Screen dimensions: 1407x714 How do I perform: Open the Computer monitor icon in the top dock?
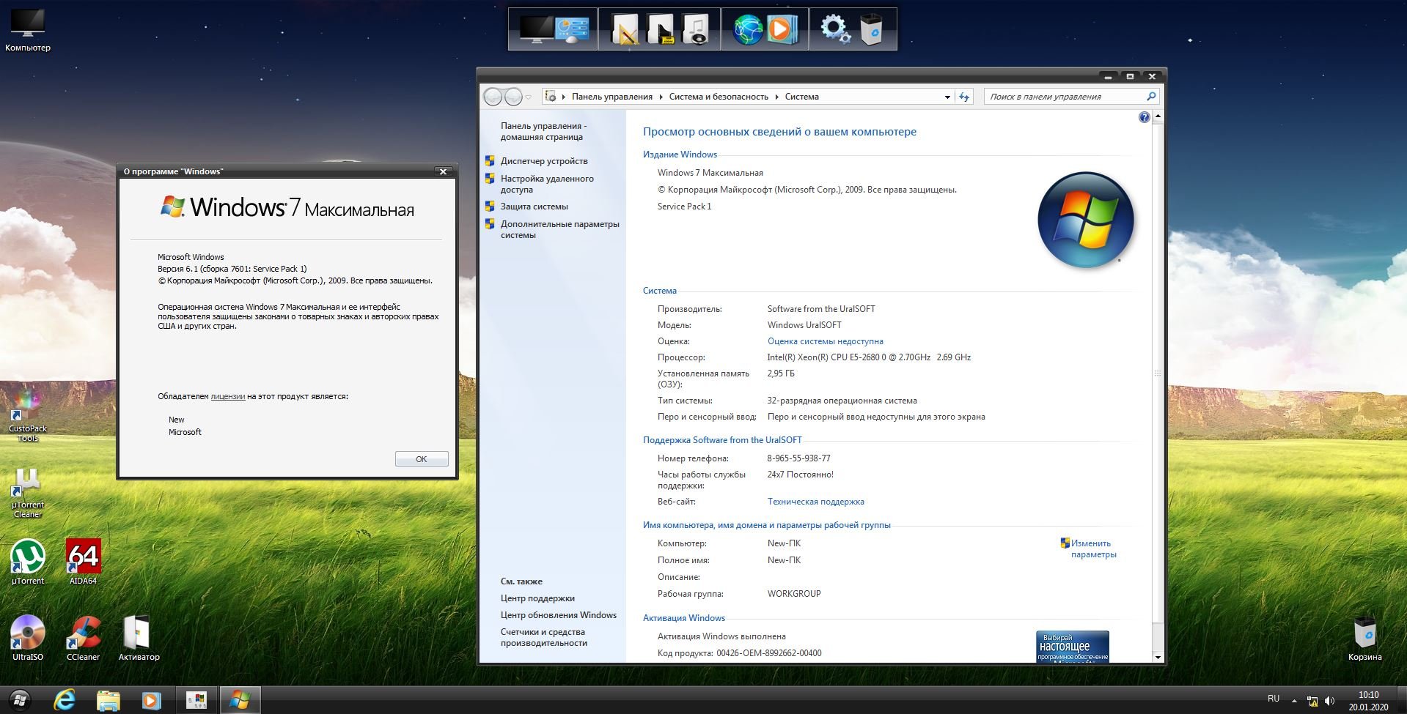[x=536, y=29]
